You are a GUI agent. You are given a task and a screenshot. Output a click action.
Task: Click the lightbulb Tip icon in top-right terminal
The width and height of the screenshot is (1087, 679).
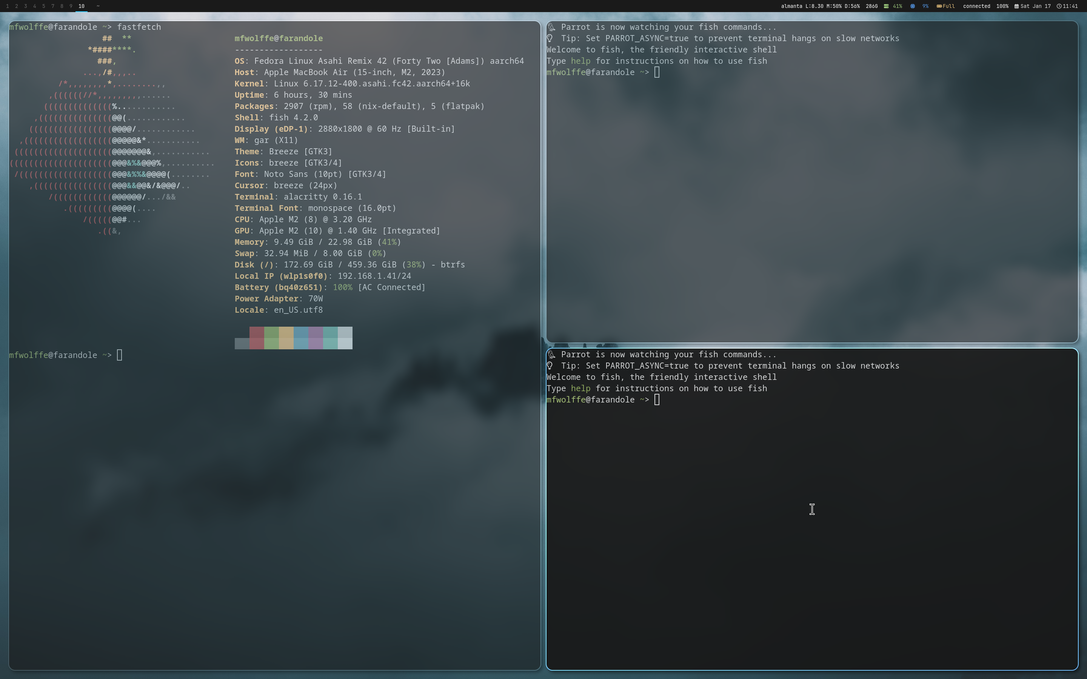[550, 38]
